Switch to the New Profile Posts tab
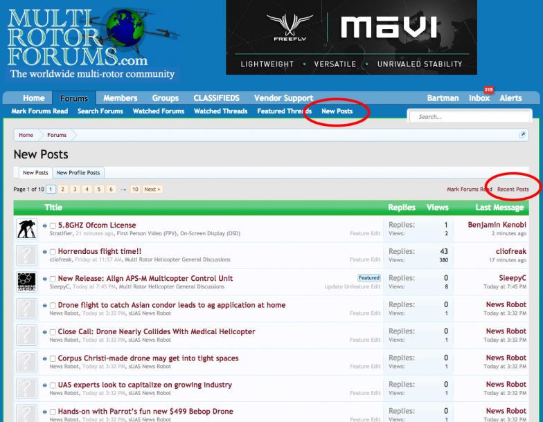This screenshot has width=543, height=422. [78, 173]
